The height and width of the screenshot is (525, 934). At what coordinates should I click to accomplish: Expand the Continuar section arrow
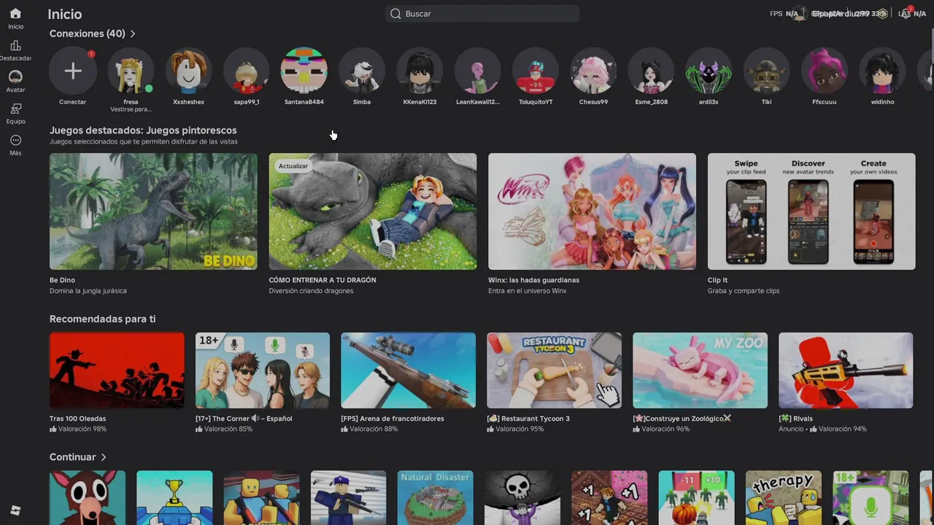[104, 457]
